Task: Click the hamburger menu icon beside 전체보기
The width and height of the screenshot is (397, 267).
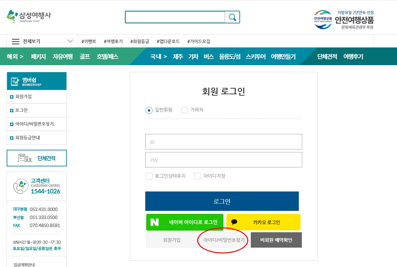Action: coord(16,41)
